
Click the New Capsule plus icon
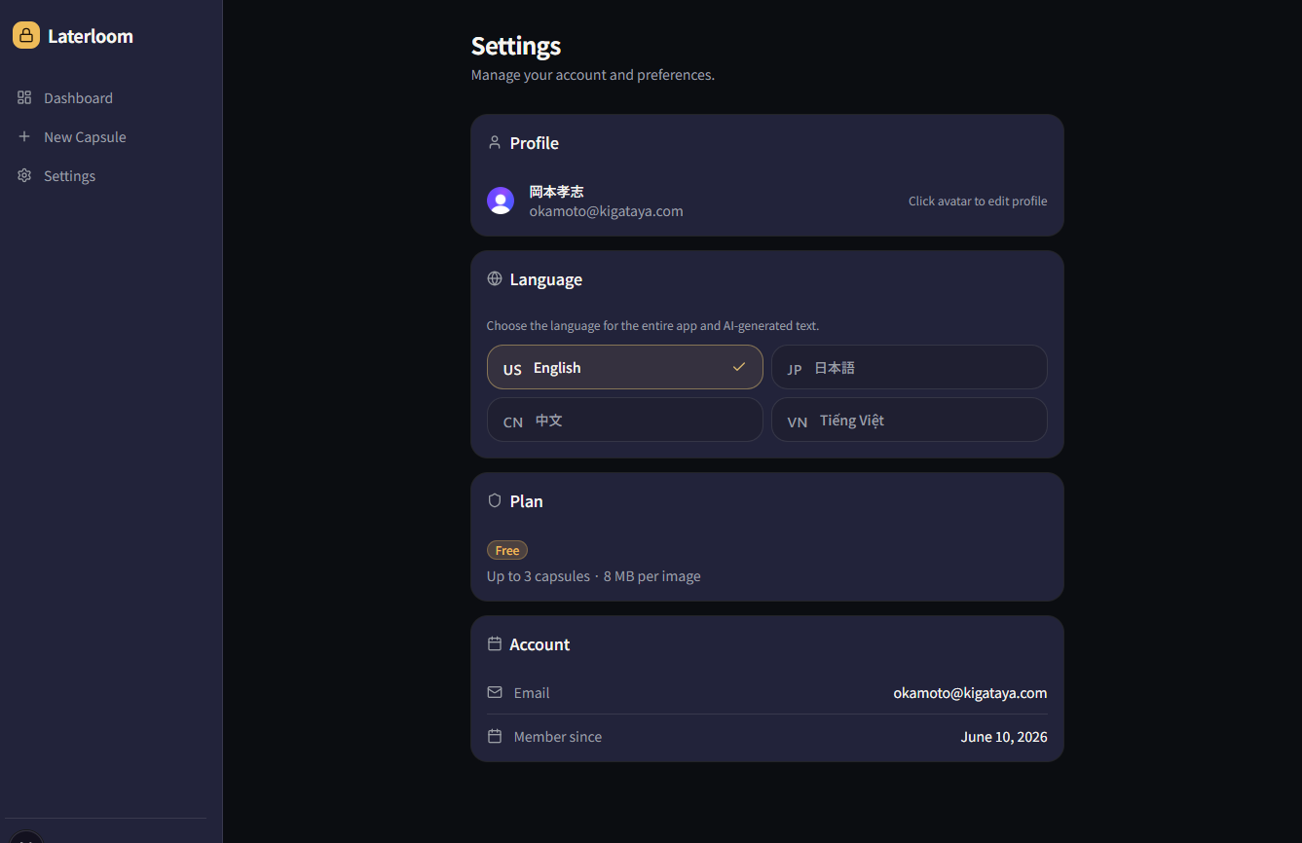pos(24,136)
